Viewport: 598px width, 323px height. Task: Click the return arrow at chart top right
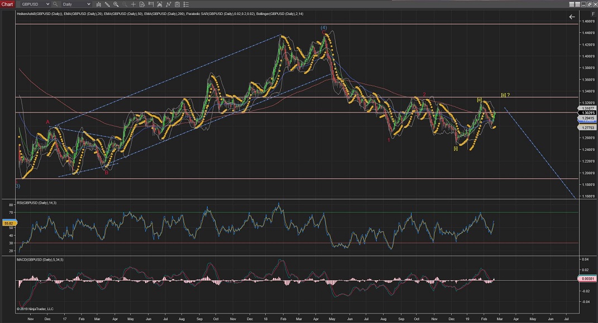click(x=572, y=17)
